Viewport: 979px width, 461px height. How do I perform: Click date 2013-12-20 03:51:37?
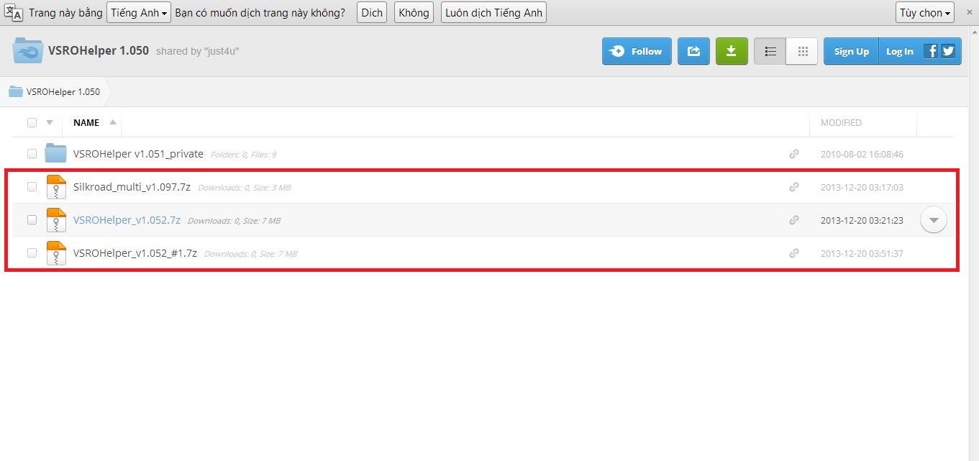862,253
